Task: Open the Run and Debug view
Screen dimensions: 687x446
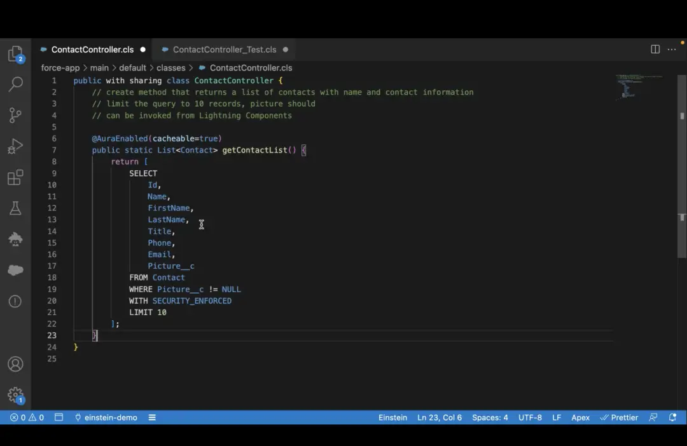Action: pos(15,146)
